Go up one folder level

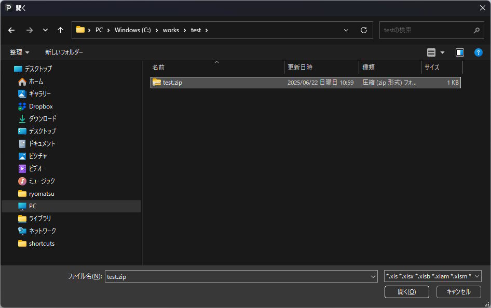(x=60, y=30)
